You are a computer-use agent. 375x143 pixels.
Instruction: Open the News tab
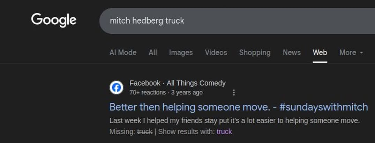(292, 52)
